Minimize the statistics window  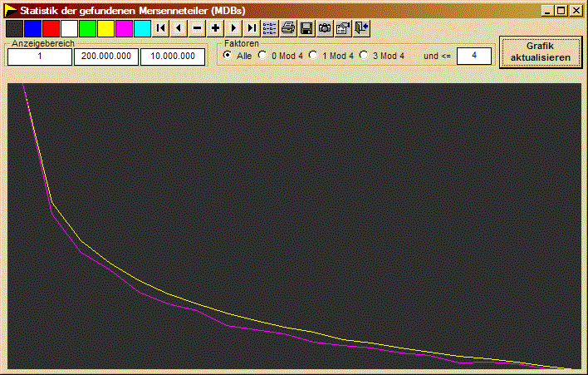point(547,11)
